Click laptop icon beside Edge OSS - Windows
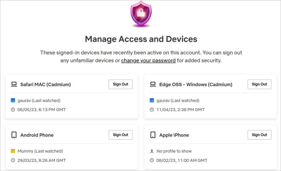 coord(153,84)
